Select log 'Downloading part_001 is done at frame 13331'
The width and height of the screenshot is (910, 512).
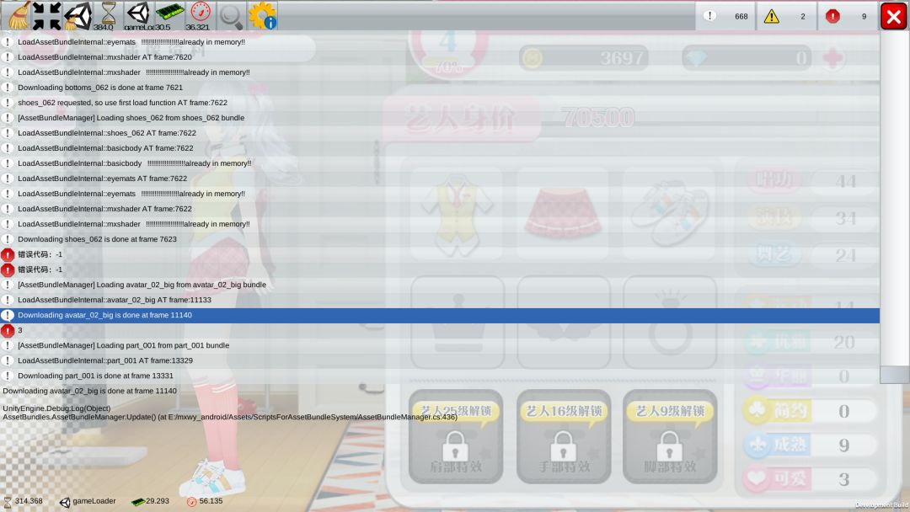(440, 376)
